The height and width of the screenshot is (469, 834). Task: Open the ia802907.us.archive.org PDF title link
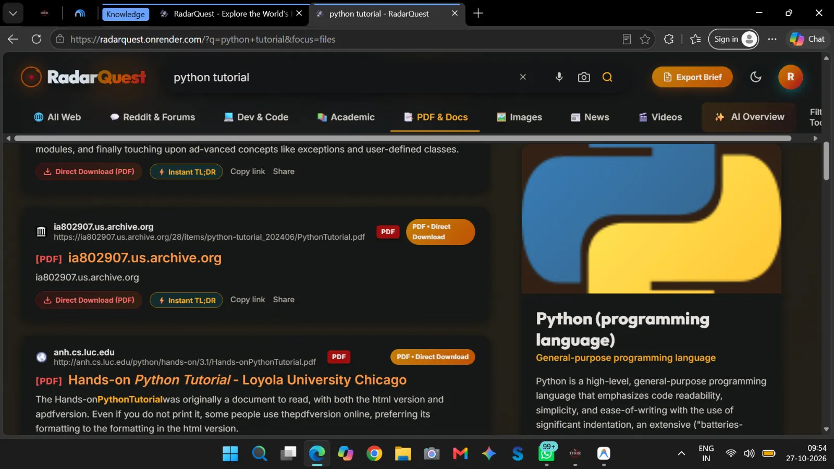[x=144, y=258]
